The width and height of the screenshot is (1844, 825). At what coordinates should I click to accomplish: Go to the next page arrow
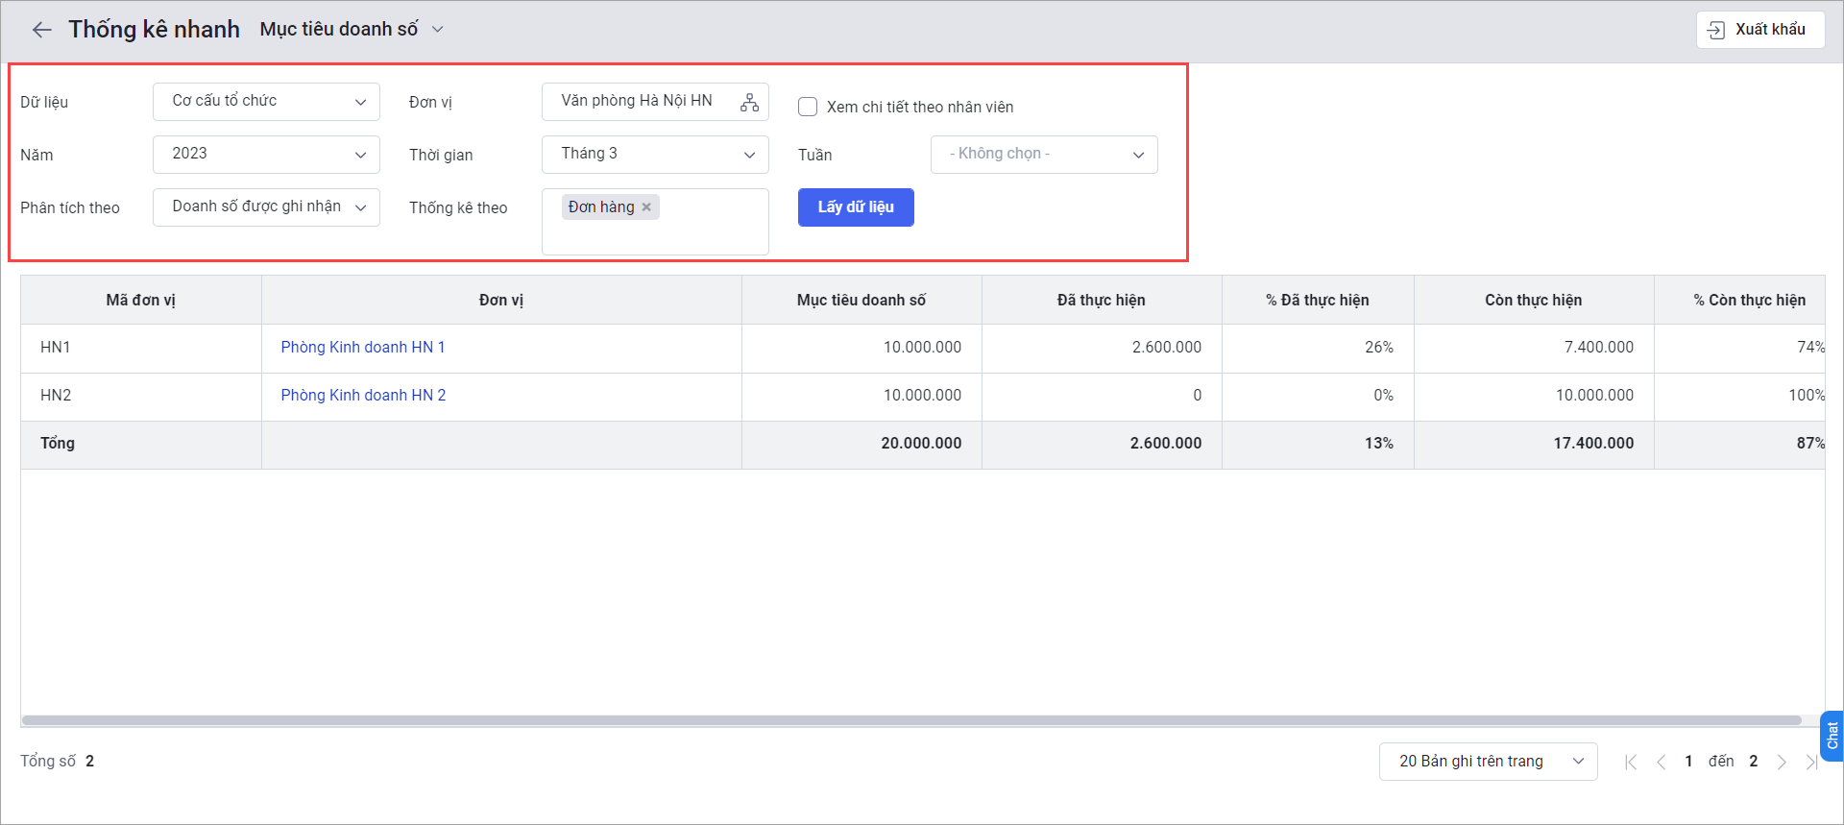click(1782, 762)
